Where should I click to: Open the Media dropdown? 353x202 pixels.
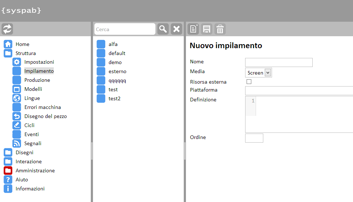[258, 73]
